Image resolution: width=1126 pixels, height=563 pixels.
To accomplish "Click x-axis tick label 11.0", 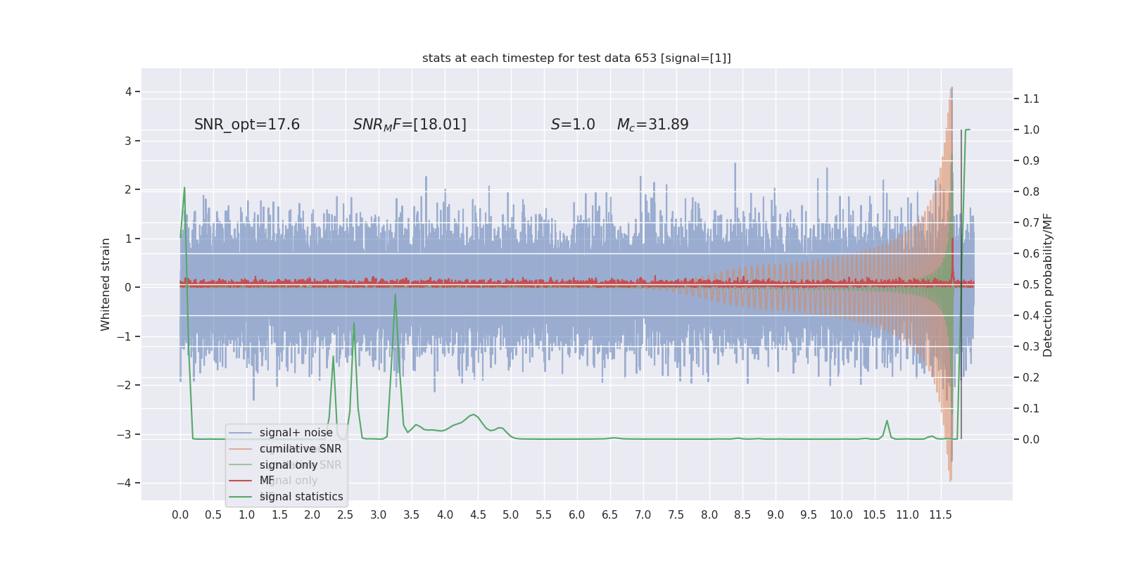I will [908, 515].
